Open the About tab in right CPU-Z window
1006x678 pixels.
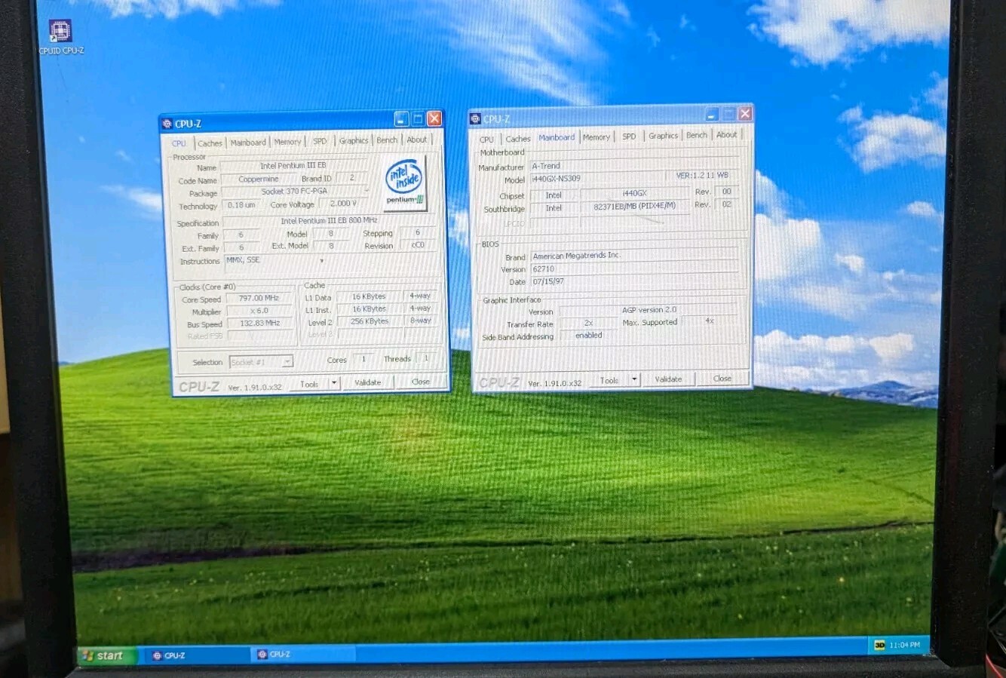[727, 135]
